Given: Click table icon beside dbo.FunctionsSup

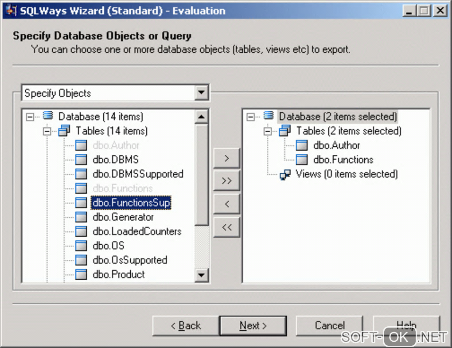Looking at the screenshot, I should pos(81,203).
